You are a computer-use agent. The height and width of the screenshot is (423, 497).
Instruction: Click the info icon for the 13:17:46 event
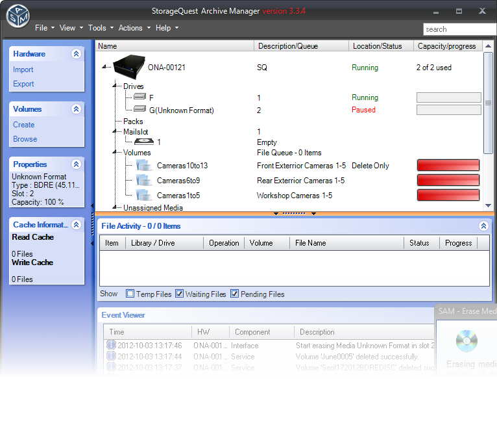click(x=111, y=345)
